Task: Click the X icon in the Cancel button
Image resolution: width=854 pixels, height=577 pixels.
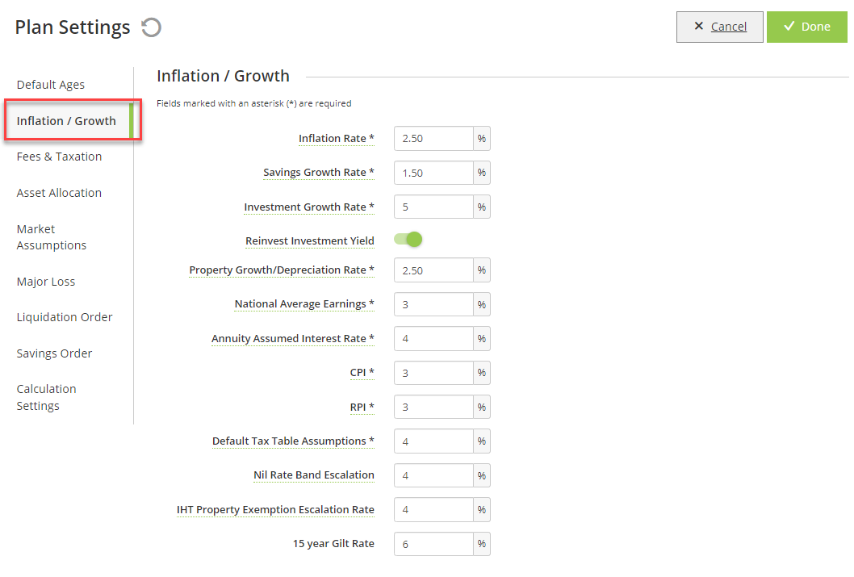Action: [699, 26]
